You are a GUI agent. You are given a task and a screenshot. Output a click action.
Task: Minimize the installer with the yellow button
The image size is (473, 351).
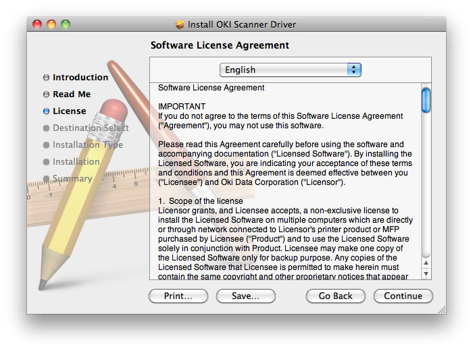click(x=51, y=24)
